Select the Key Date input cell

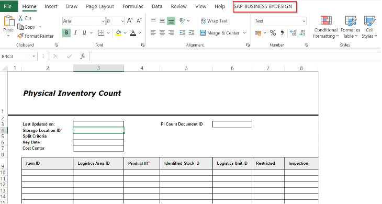point(98,142)
